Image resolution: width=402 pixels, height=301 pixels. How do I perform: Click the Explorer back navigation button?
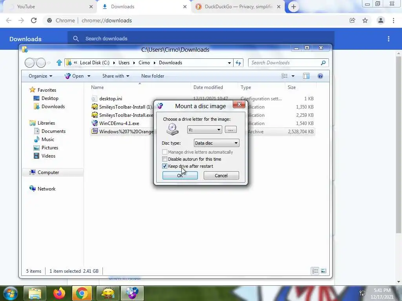tap(29, 63)
